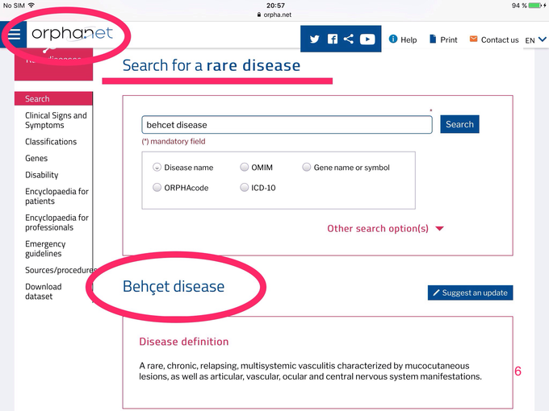
Task: Click the Contact us envelope icon
Action: [473, 39]
